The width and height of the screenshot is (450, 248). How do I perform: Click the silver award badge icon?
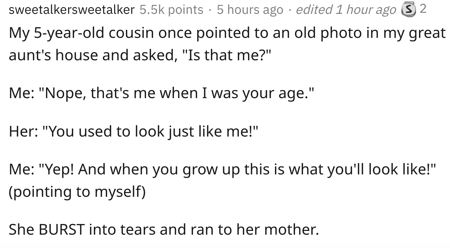(x=409, y=10)
